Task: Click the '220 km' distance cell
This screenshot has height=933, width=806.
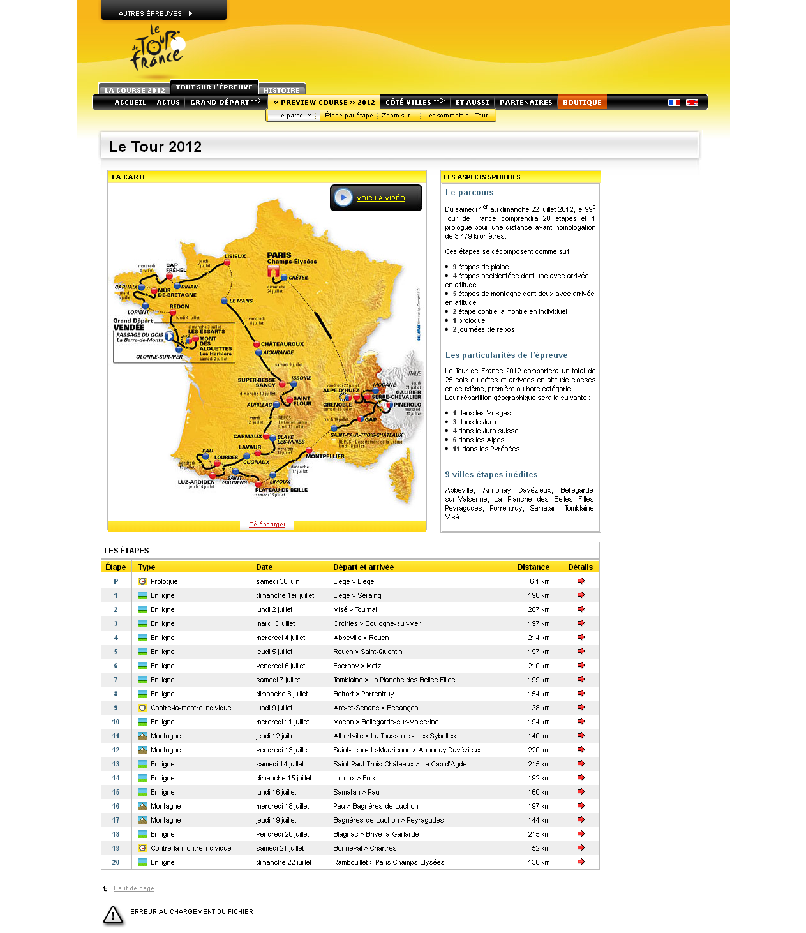Action: (x=538, y=750)
